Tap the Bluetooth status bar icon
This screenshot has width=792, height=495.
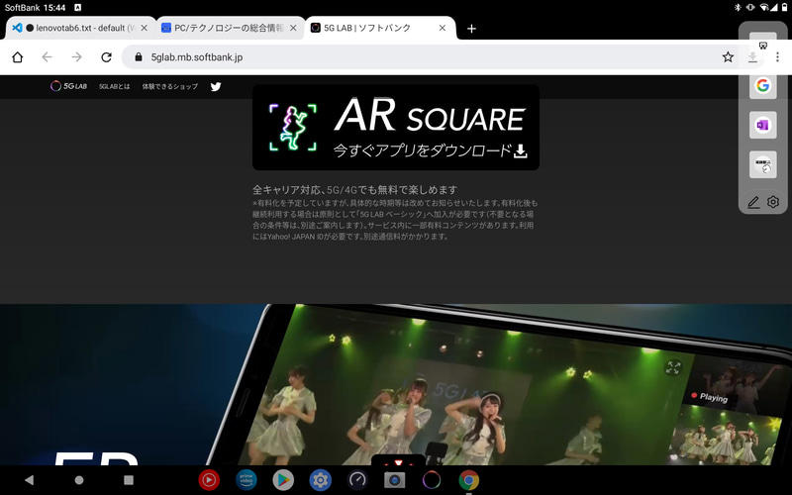point(737,7)
